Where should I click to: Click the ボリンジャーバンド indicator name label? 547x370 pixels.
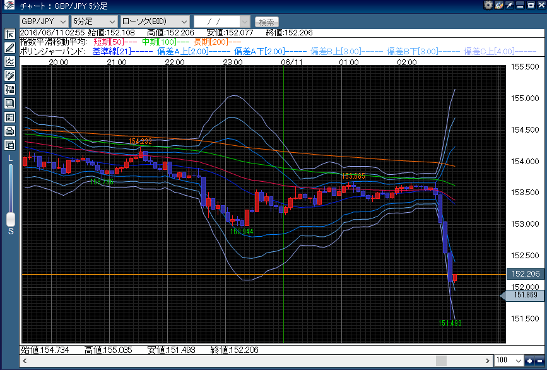(x=52, y=52)
